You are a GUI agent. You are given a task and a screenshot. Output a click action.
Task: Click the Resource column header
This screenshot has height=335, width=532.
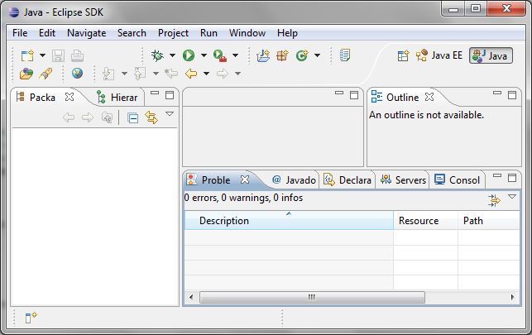(x=425, y=220)
